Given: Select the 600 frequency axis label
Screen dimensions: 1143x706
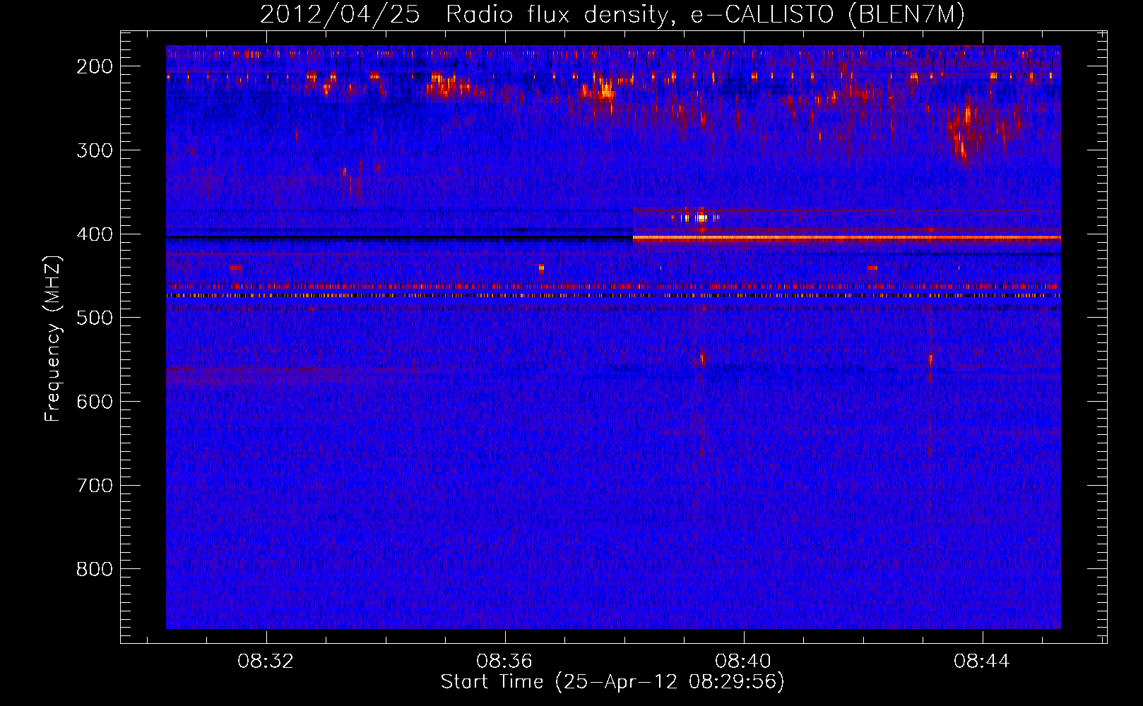Looking at the screenshot, I should (x=95, y=402).
